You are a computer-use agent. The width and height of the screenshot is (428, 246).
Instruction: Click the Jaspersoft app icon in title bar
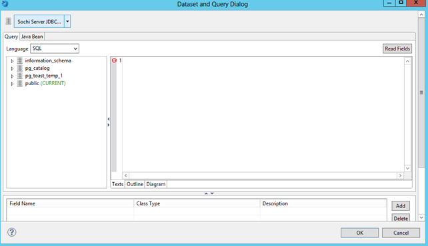[5, 4]
